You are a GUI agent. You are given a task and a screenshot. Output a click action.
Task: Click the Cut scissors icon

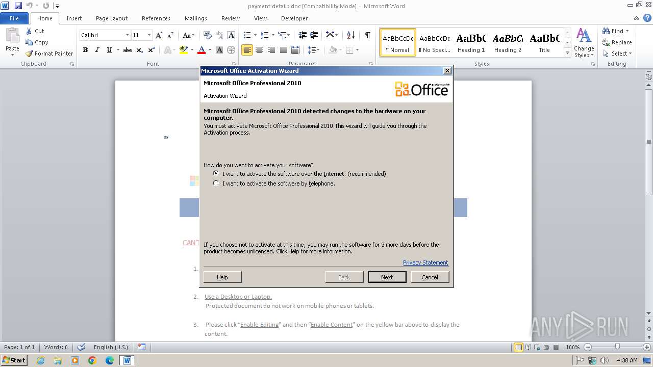pos(29,31)
